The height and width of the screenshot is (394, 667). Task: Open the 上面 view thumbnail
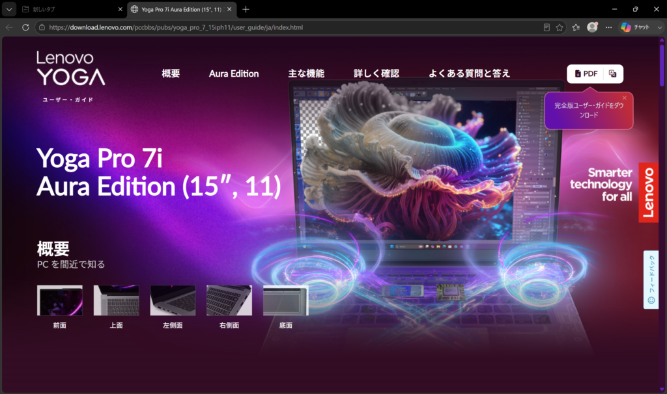click(x=116, y=300)
